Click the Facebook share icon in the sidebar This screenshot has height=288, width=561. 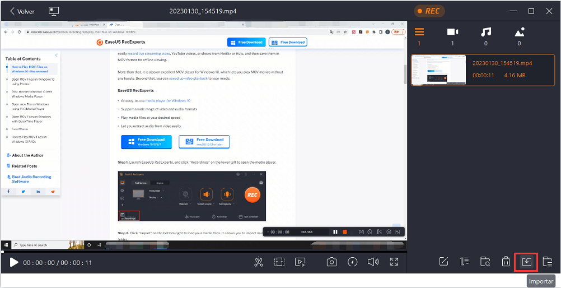[x=8, y=192]
